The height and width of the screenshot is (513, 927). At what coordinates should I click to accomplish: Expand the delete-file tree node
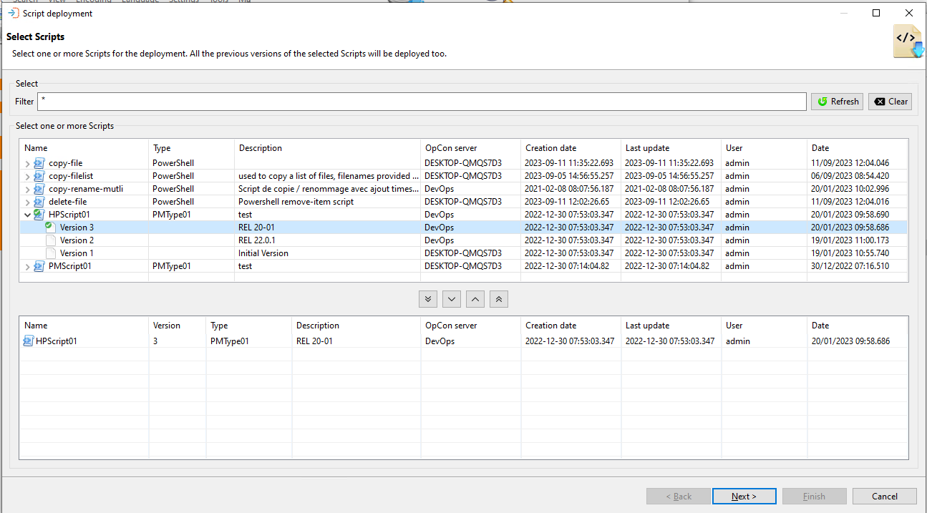pos(27,202)
